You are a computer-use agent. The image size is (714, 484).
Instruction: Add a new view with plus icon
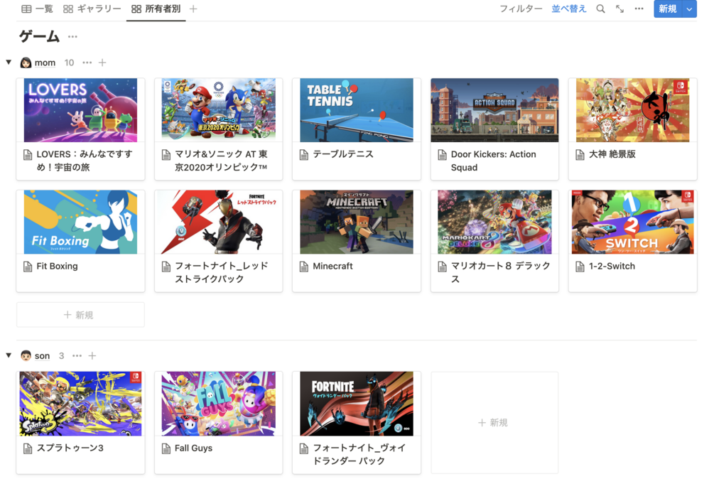point(193,9)
